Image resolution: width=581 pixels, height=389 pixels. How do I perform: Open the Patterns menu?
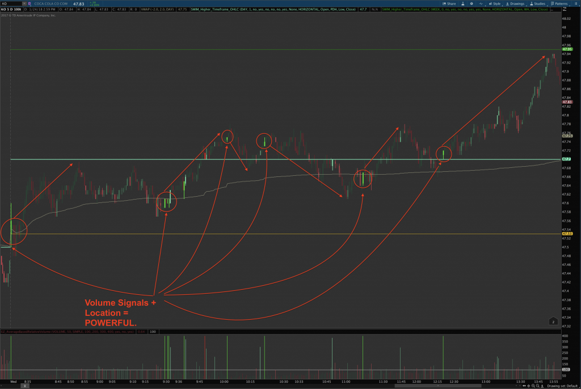point(561,3)
